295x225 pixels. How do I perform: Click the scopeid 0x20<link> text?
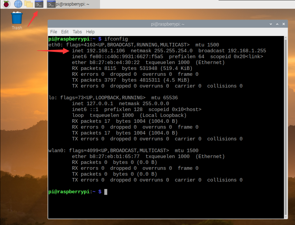(x=236, y=56)
